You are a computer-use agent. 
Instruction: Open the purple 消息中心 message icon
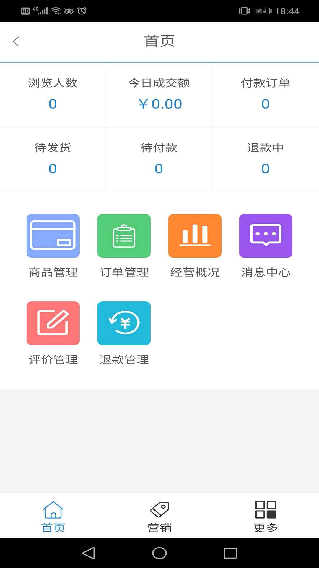(266, 236)
